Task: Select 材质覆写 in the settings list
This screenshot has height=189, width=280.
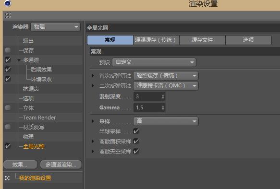Action: [34, 127]
